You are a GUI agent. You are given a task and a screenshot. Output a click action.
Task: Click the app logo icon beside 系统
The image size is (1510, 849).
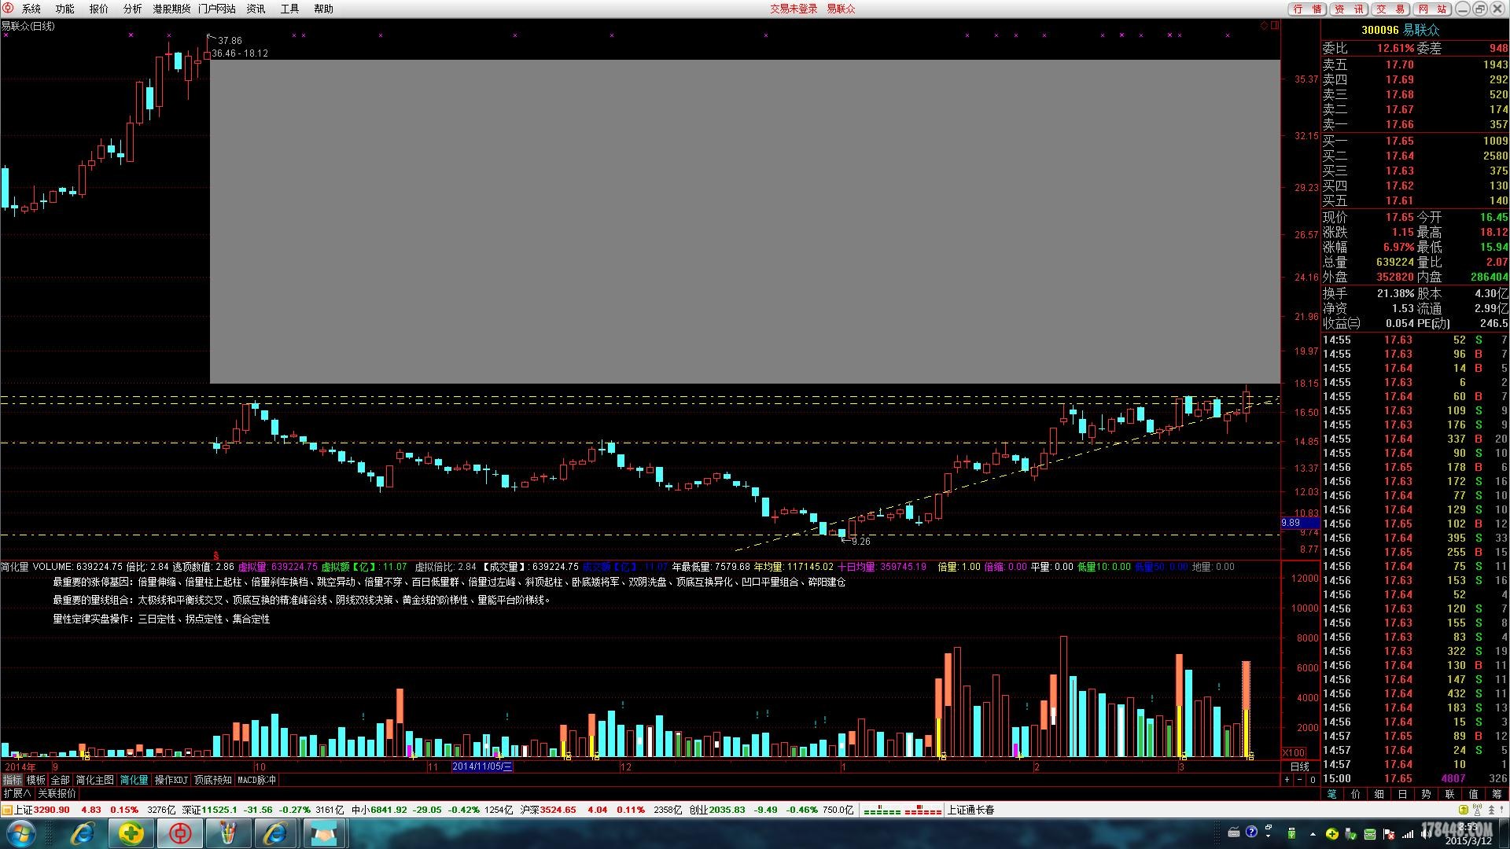(x=8, y=9)
